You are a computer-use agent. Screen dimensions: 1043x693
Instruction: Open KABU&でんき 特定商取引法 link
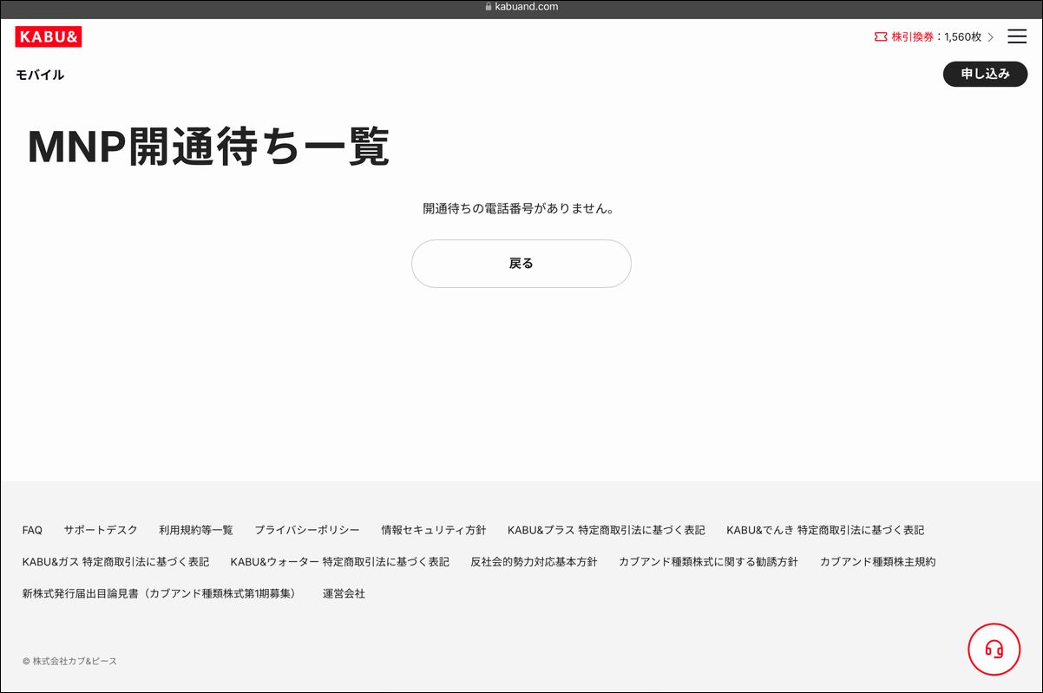click(825, 530)
